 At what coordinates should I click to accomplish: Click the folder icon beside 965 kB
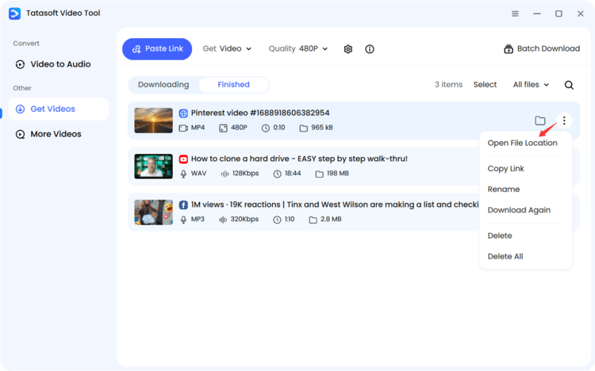pos(304,128)
